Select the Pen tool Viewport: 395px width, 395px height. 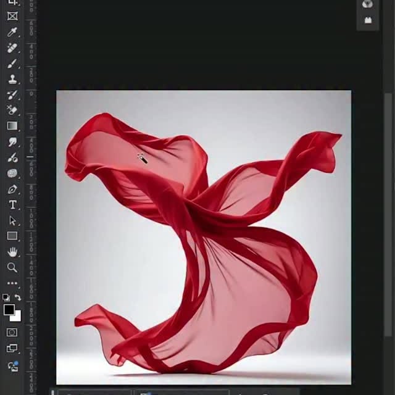tap(12, 189)
